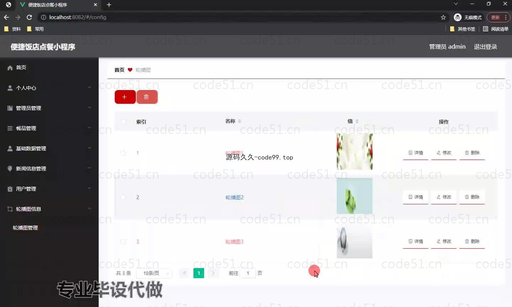Click the red add (+) button

tap(125, 97)
